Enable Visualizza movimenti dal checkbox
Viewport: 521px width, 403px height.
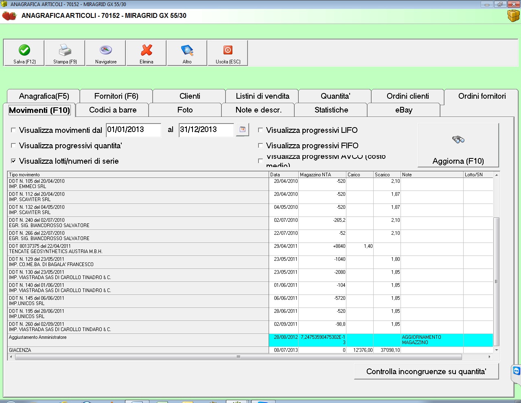pyautogui.click(x=13, y=130)
